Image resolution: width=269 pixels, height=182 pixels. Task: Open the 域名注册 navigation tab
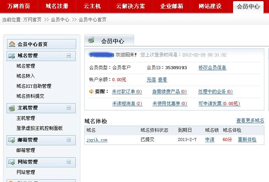(57, 6)
